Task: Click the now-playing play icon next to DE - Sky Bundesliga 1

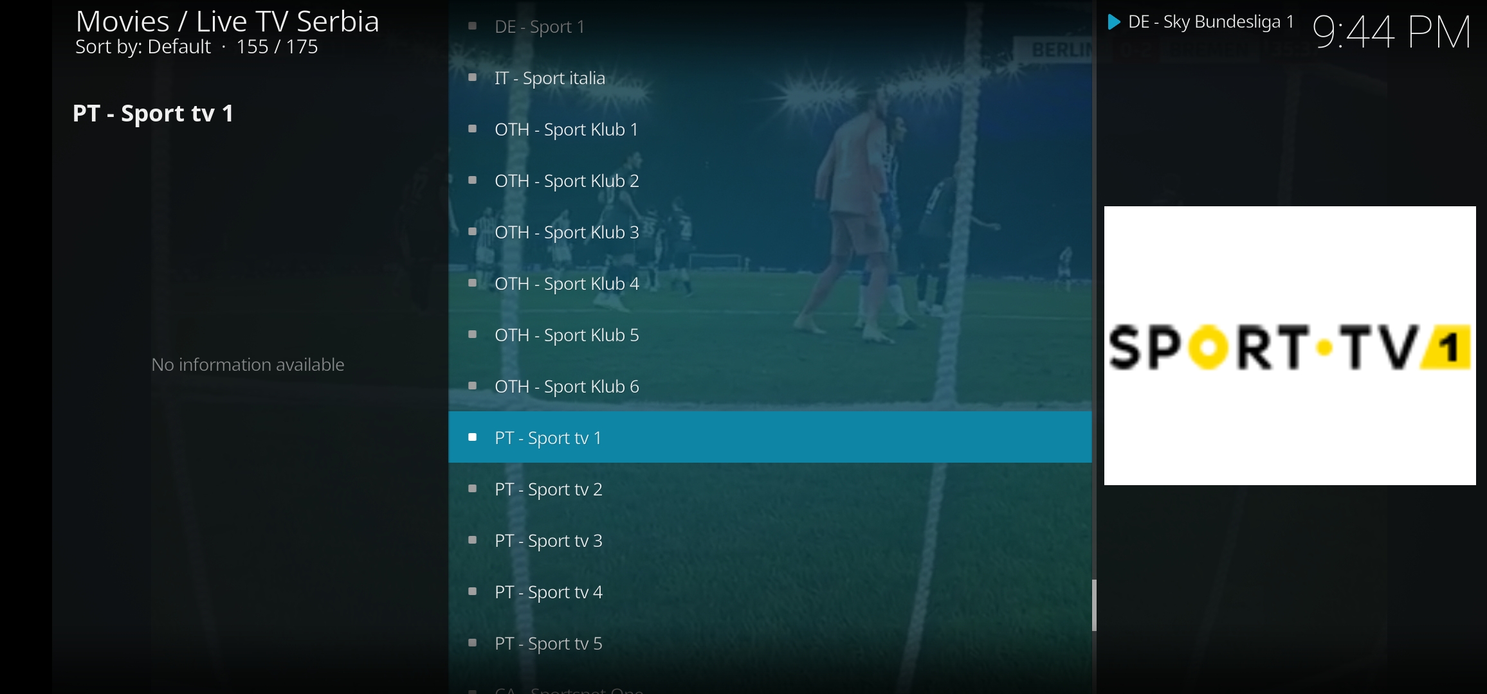Action: tap(1114, 22)
